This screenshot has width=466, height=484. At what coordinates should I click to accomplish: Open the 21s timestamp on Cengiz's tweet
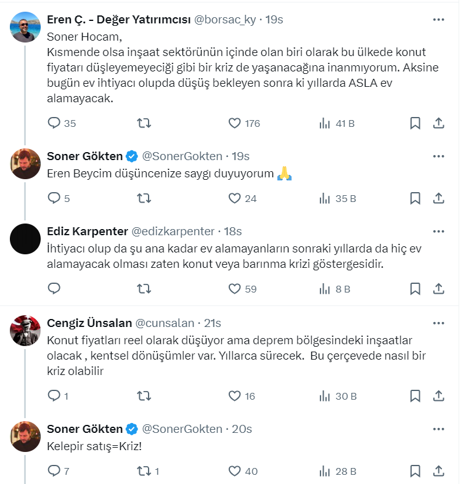tap(213, 323)
